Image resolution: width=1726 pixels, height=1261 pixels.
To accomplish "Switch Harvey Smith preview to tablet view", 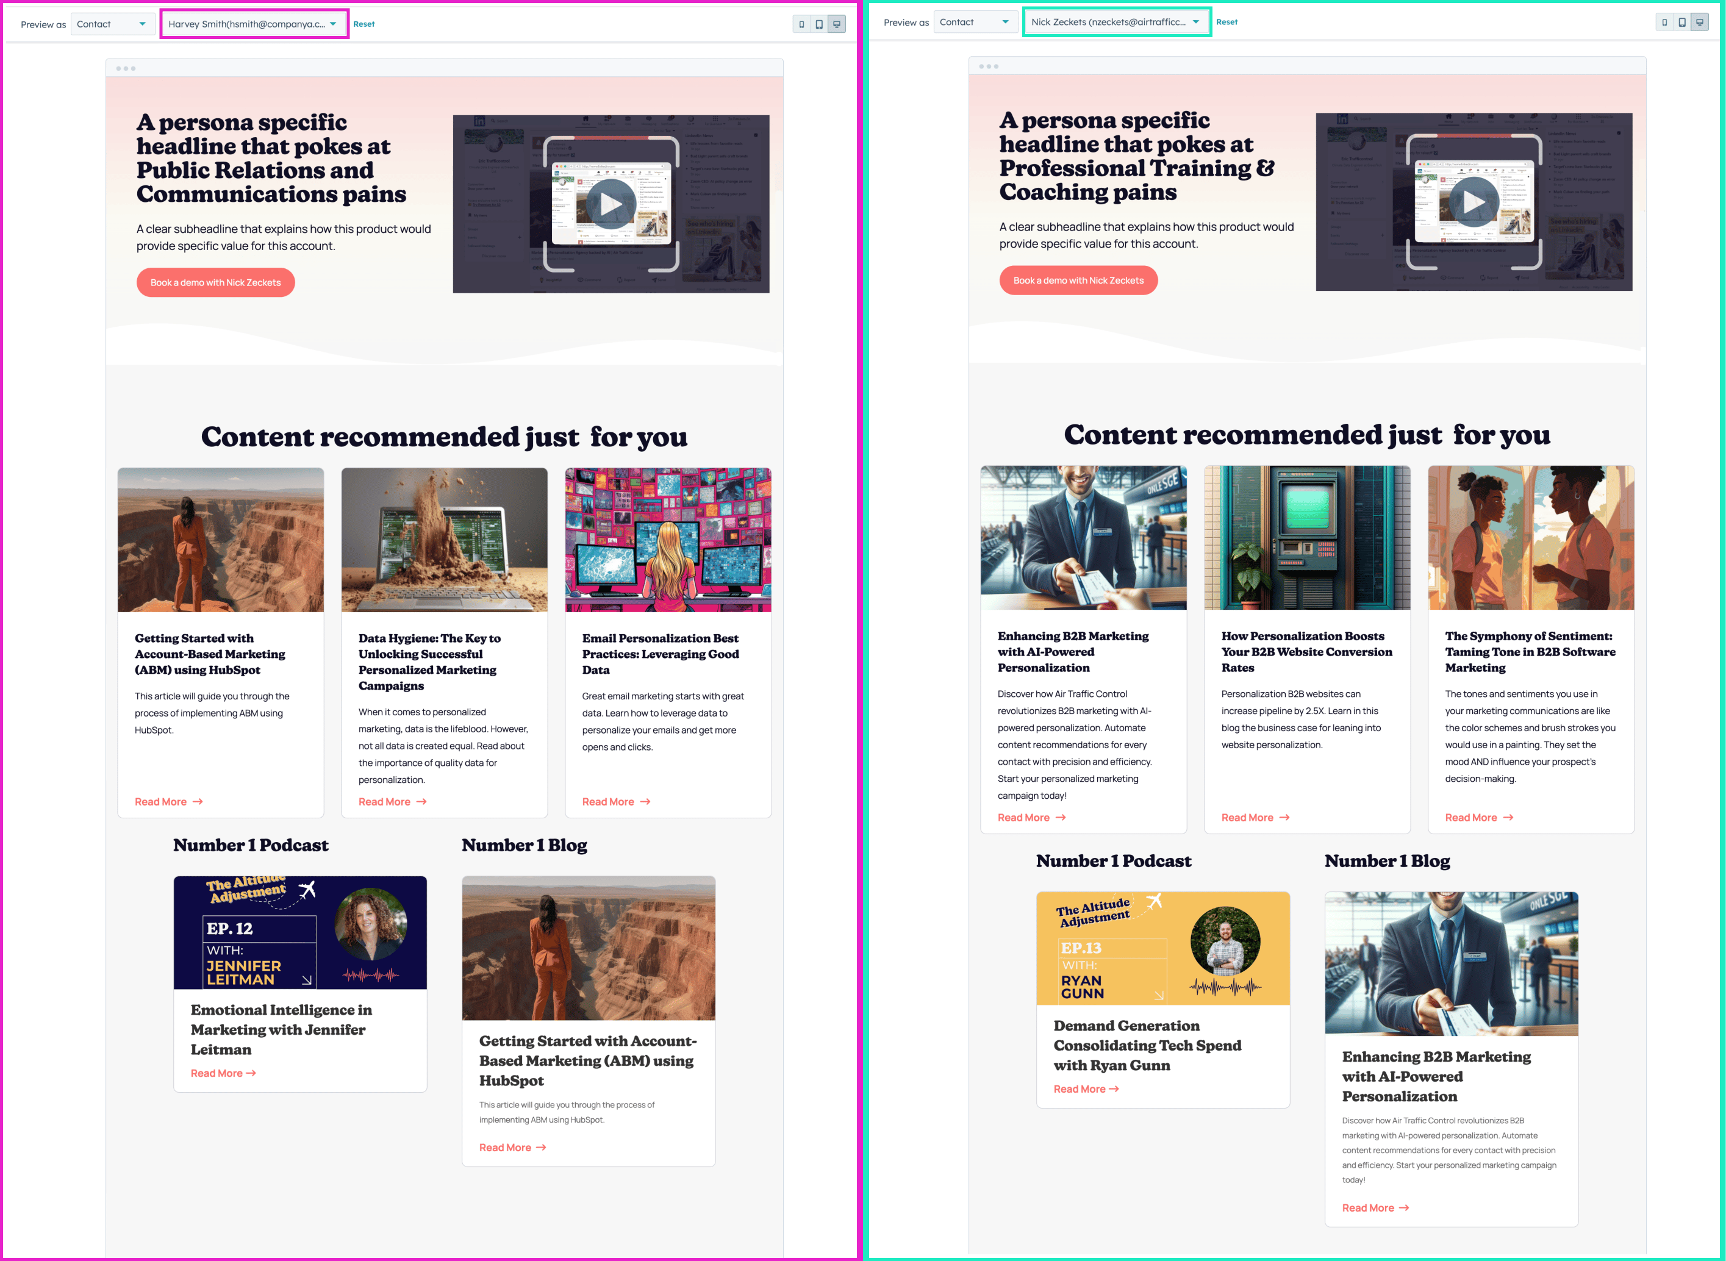I will [819, 24].
